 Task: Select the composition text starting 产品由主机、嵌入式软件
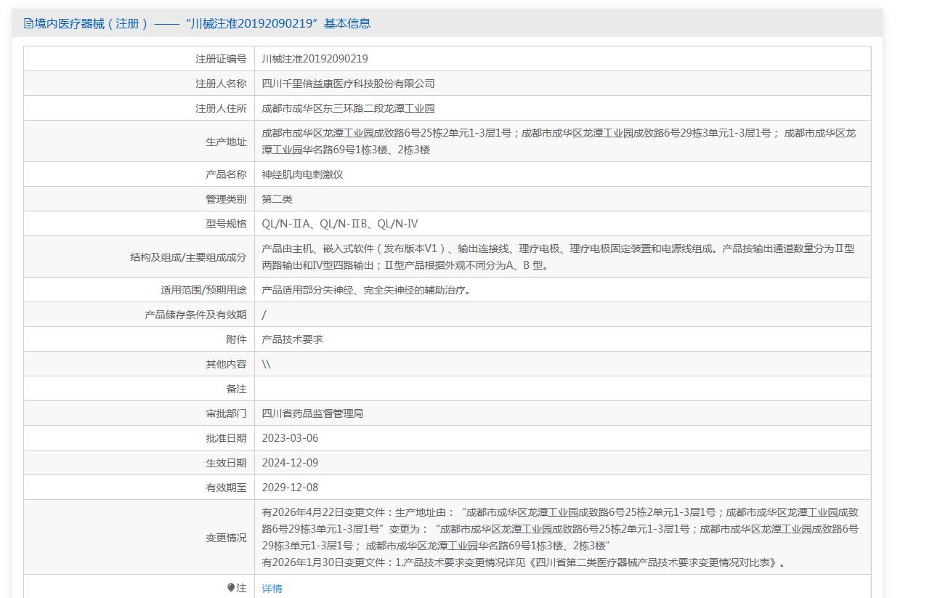pos(558,257)
